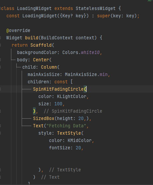Fold the Text("Fetching Data") block in gutter

[x=0, y=126]
